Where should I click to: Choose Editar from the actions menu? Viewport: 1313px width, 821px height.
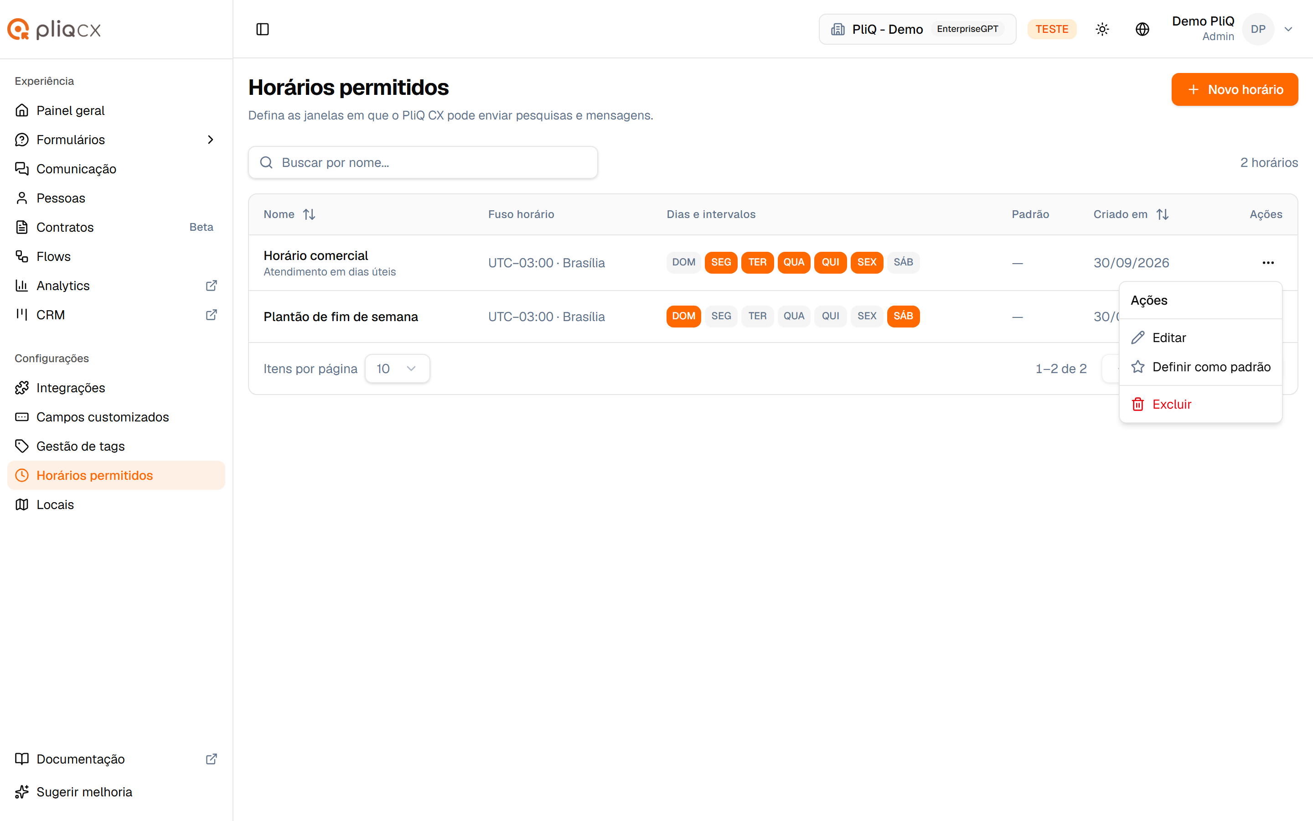click(1200, 338)
